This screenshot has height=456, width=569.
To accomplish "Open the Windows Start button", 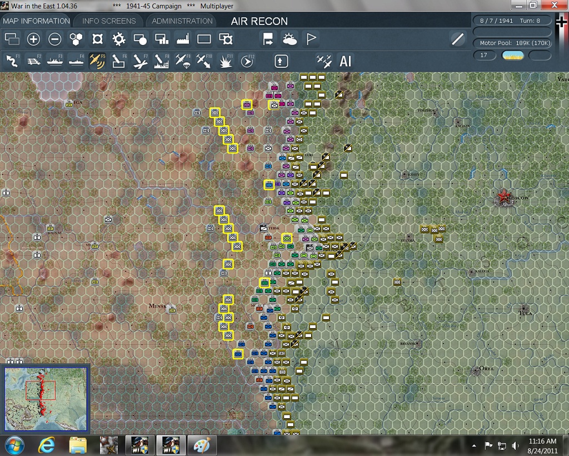I will pos(14,445).
